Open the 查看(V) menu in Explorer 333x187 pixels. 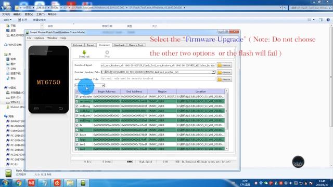click(29, 14)
